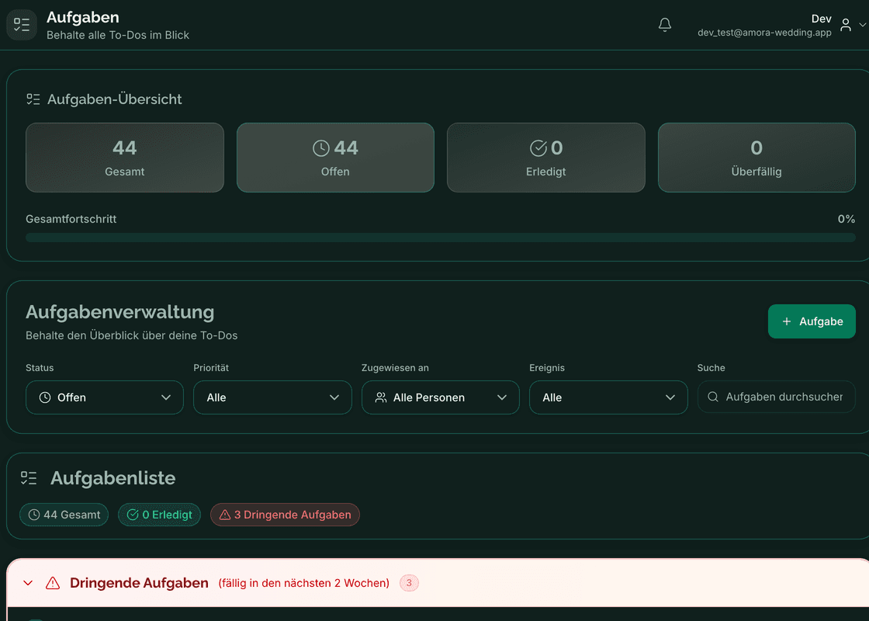This screenshot has height=621, width=869.
Task: Click the plus icon on Aufgabe button
Action: click(787, 321)
